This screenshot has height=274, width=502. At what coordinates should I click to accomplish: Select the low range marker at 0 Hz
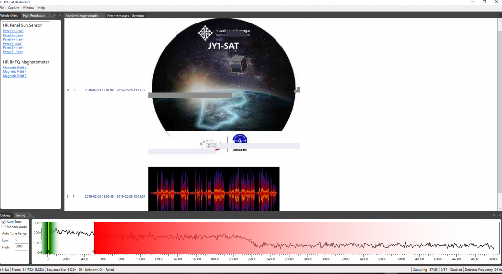click(48, 252)
